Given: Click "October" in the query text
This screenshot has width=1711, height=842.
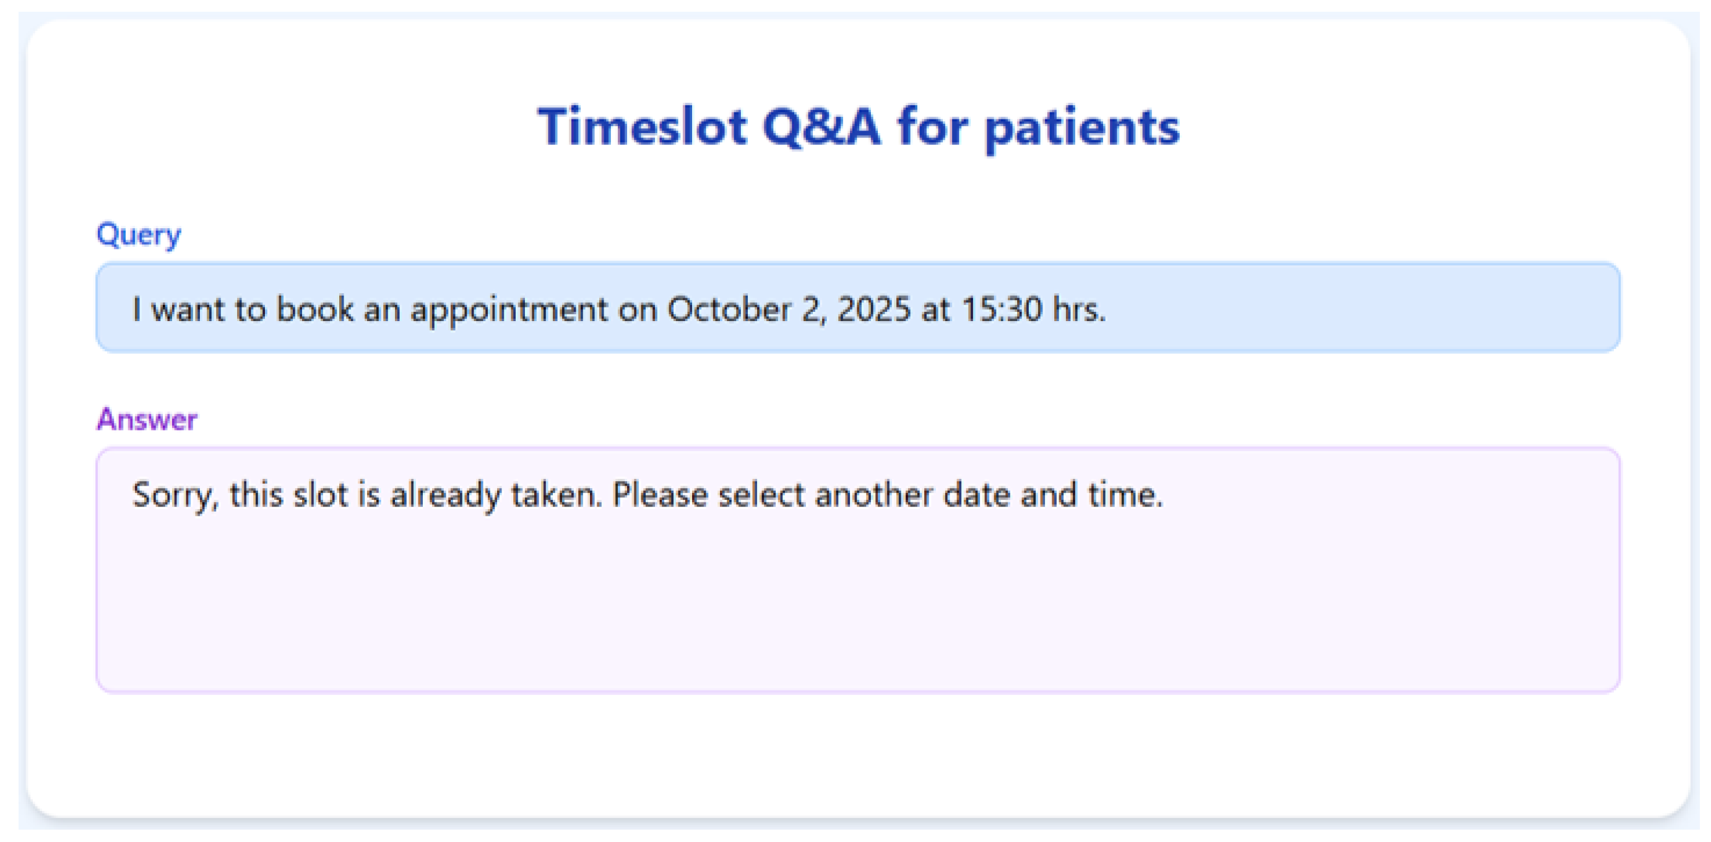Looking at the screenshot, I should click(x=729, y=309).
